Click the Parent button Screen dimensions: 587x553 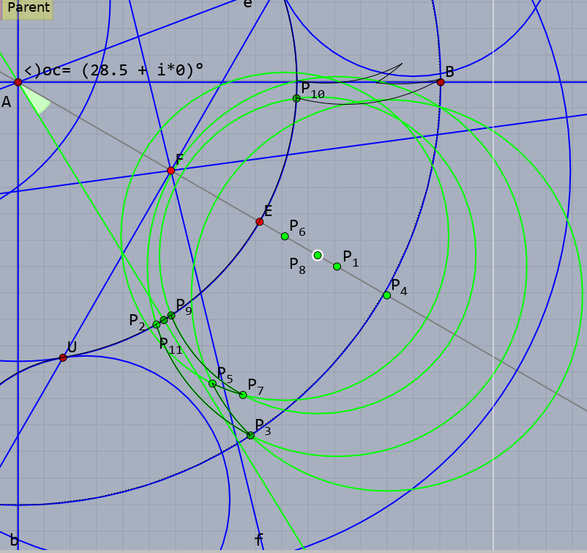click(27, 8)
